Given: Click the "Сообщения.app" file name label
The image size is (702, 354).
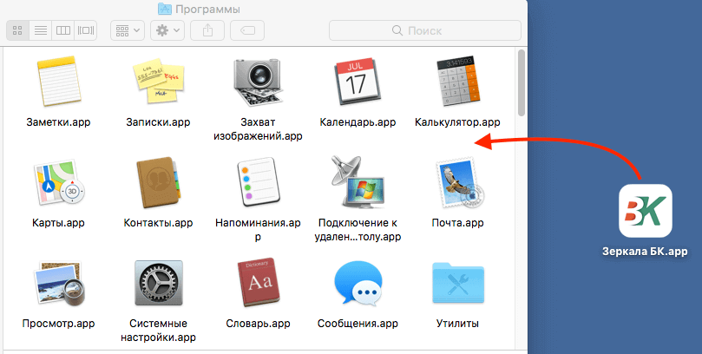Looking at the screenshot, I should coord(358,324).
